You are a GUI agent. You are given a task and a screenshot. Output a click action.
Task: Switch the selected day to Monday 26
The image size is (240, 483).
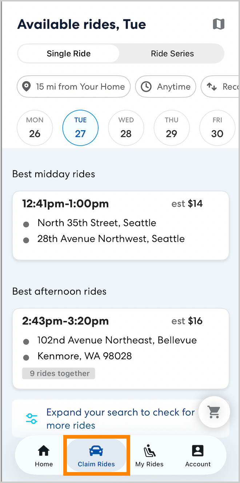pos(35,128)
